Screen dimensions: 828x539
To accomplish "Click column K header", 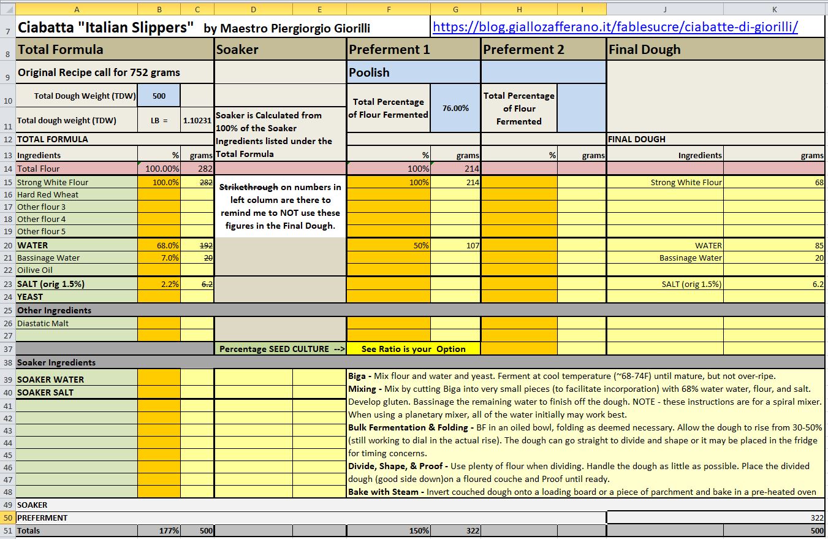I will 775,9.
